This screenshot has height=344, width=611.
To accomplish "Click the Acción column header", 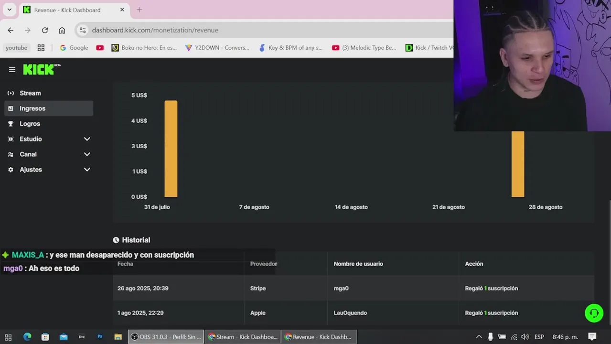I will pyautogui.click(x=474, y=264).
